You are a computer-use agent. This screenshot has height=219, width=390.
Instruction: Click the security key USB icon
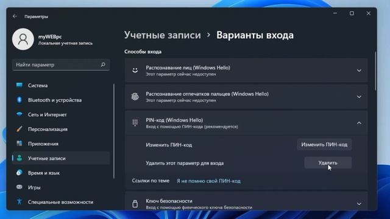click(135, 204)
